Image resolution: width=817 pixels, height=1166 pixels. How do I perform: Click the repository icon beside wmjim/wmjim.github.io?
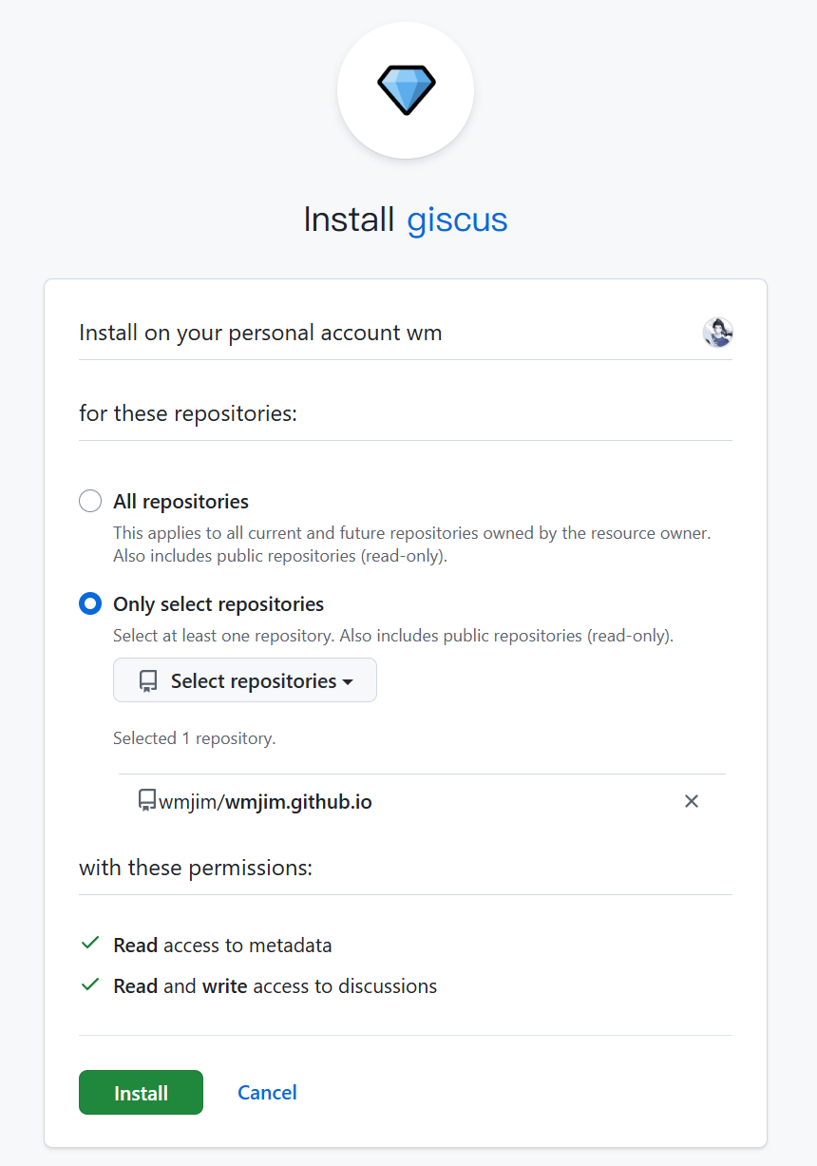[147, 801]
